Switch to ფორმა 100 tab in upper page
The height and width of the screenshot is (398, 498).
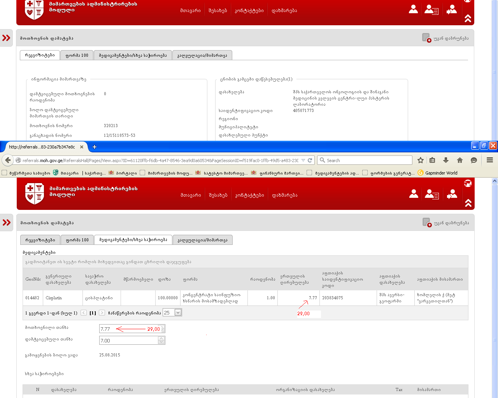tap(77, 56)
